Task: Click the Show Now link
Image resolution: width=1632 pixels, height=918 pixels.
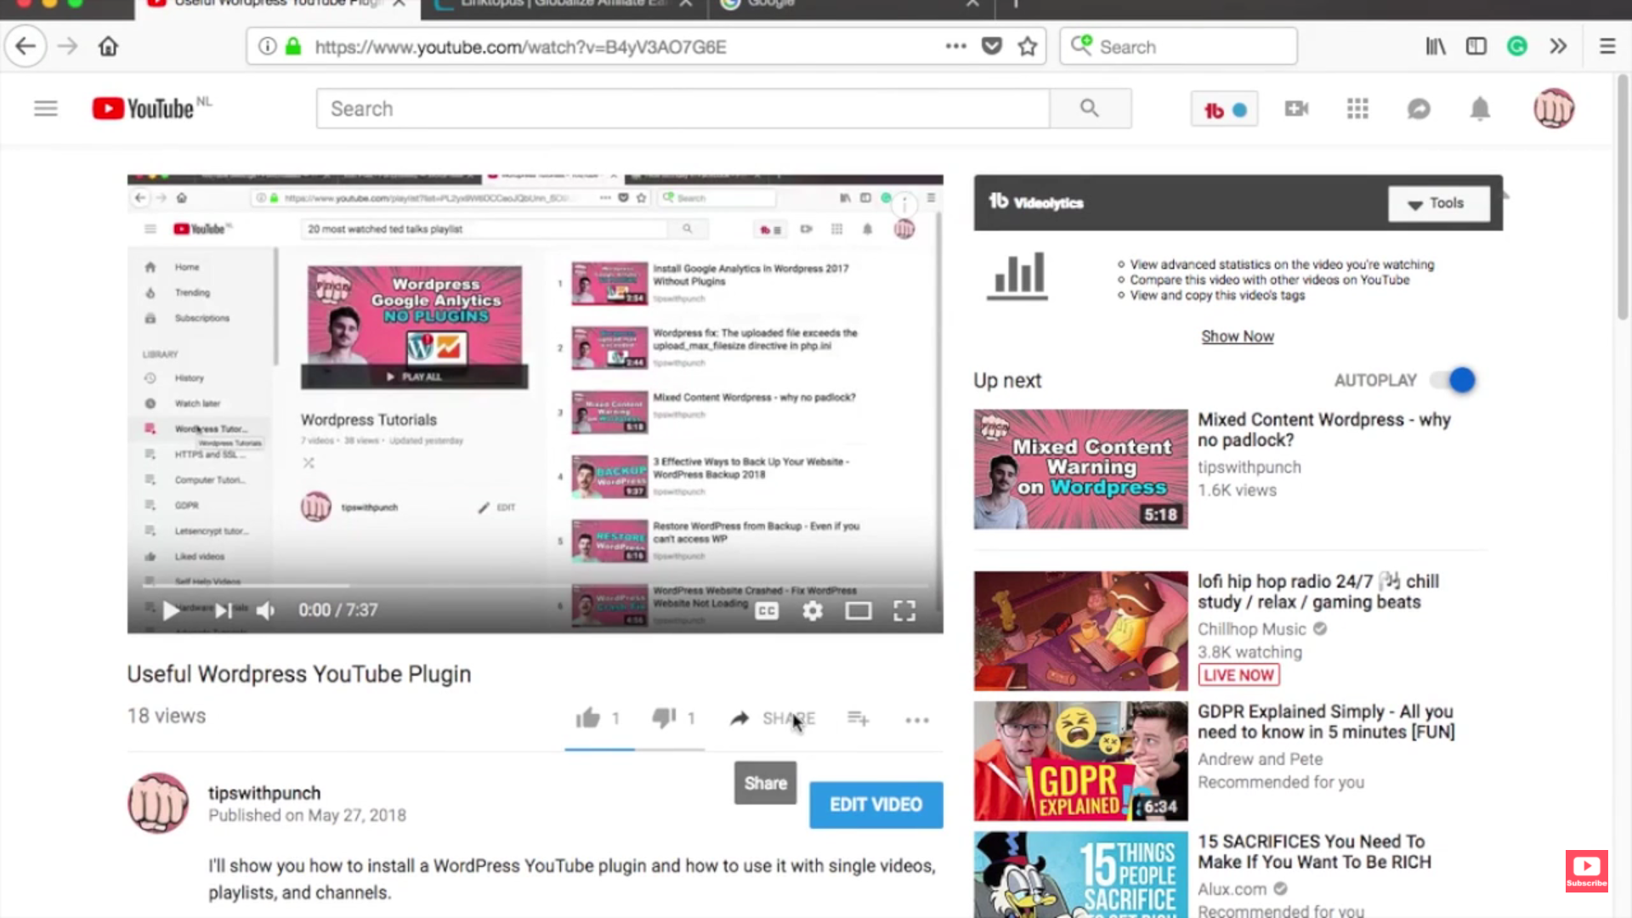Action: [x=1238, y=337]
